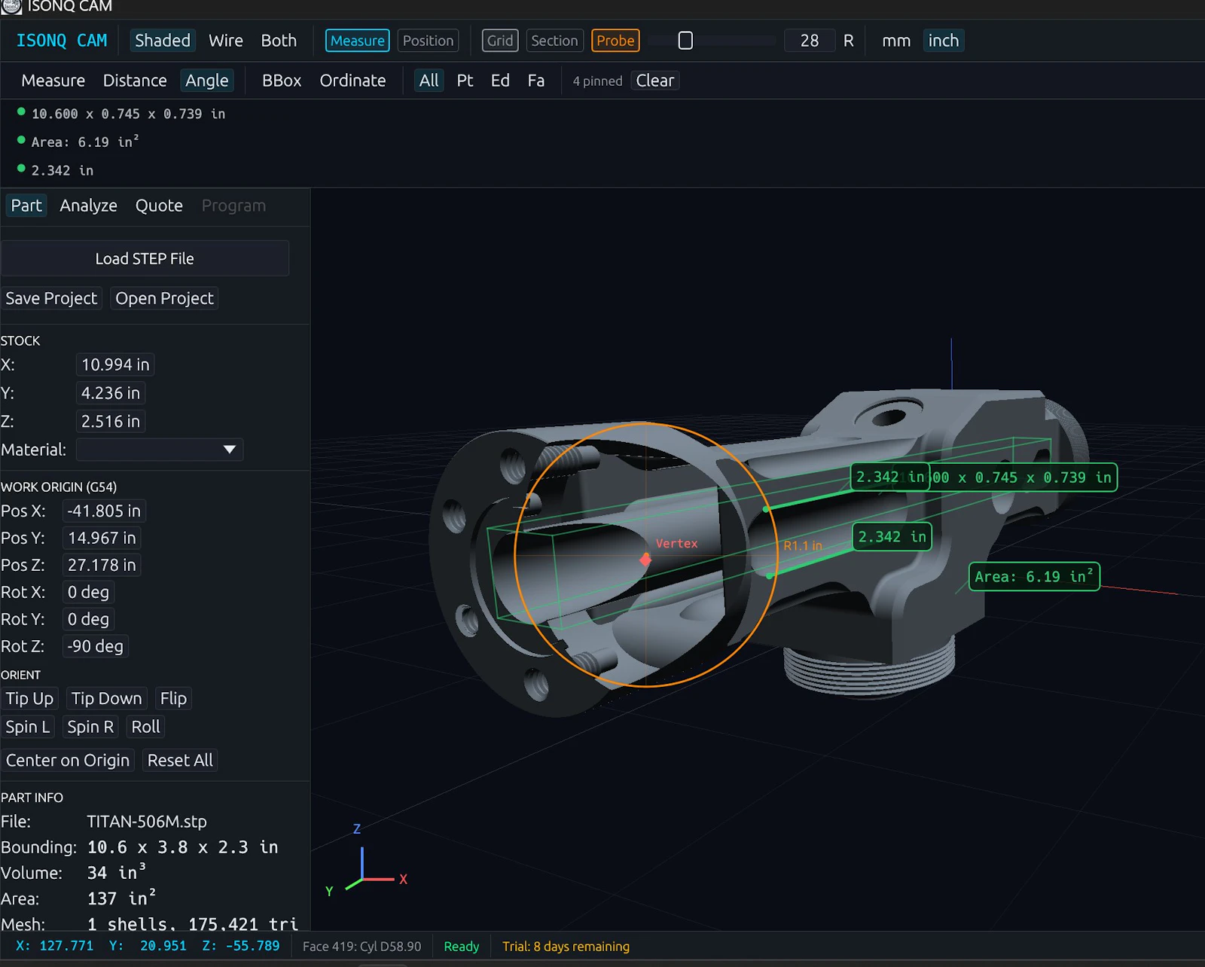The height and width of the screenshot is (967, 1205).
Task: Click the Pos Z field showing 27.178 in
Action: click(x=102, y=565)
